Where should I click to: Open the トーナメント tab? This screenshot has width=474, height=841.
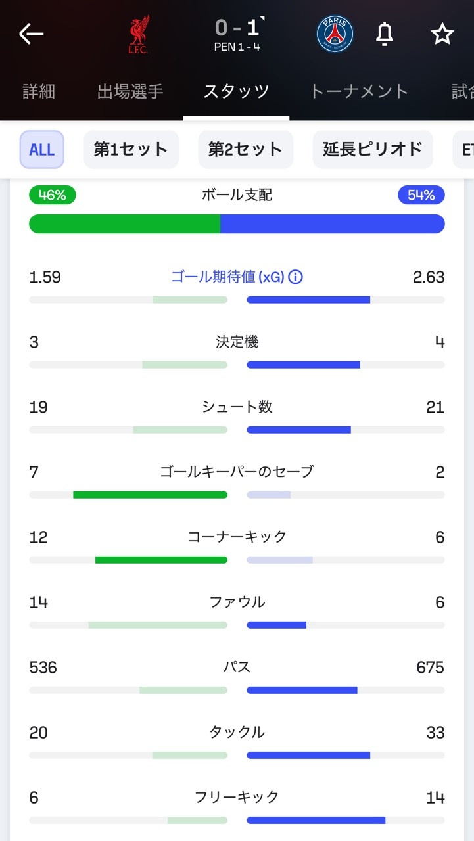coord(359,91)
